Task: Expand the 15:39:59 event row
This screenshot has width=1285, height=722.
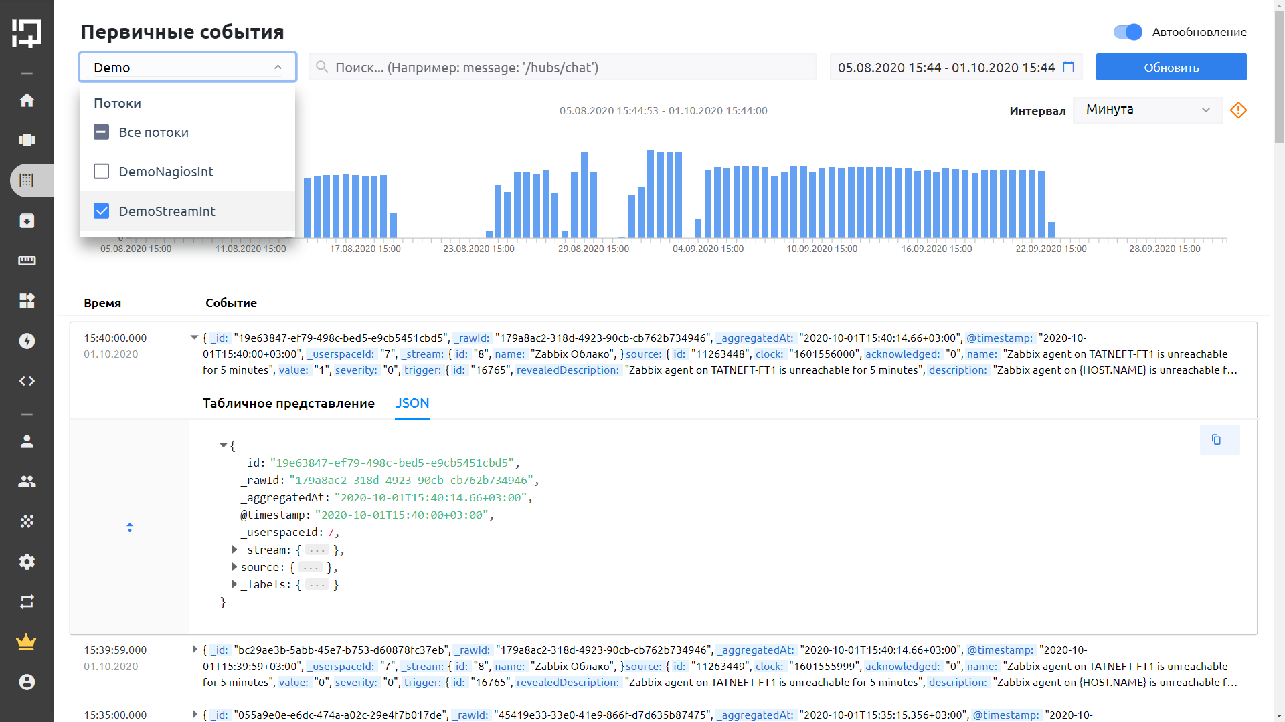Action: [195, 650]
